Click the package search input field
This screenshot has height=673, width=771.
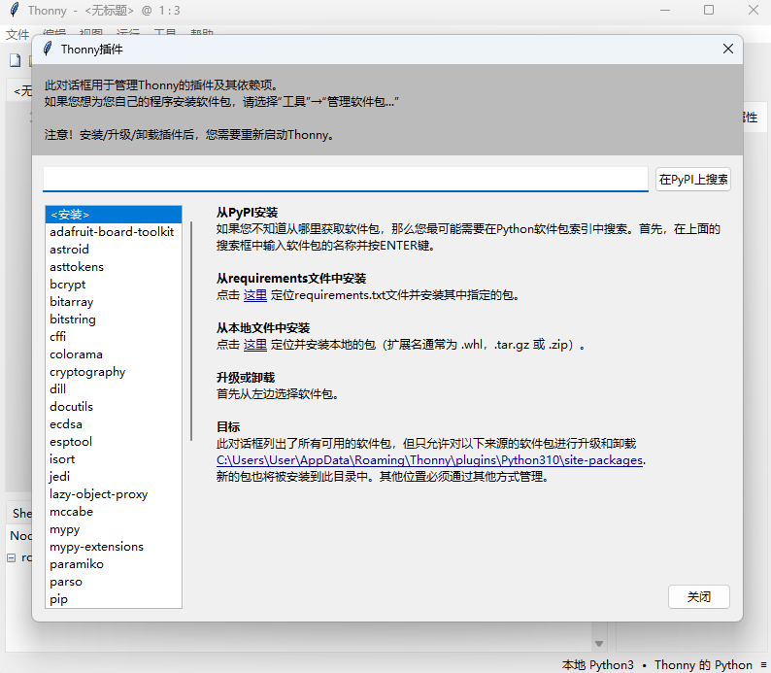(345, 179)
